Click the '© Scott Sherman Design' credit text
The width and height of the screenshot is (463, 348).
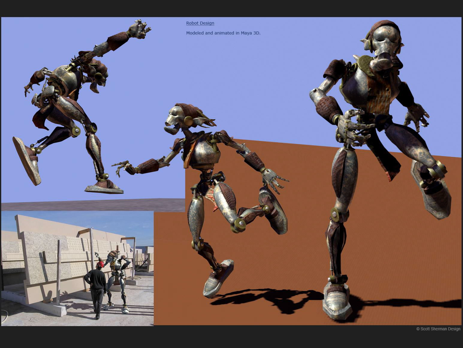[438, 329]
